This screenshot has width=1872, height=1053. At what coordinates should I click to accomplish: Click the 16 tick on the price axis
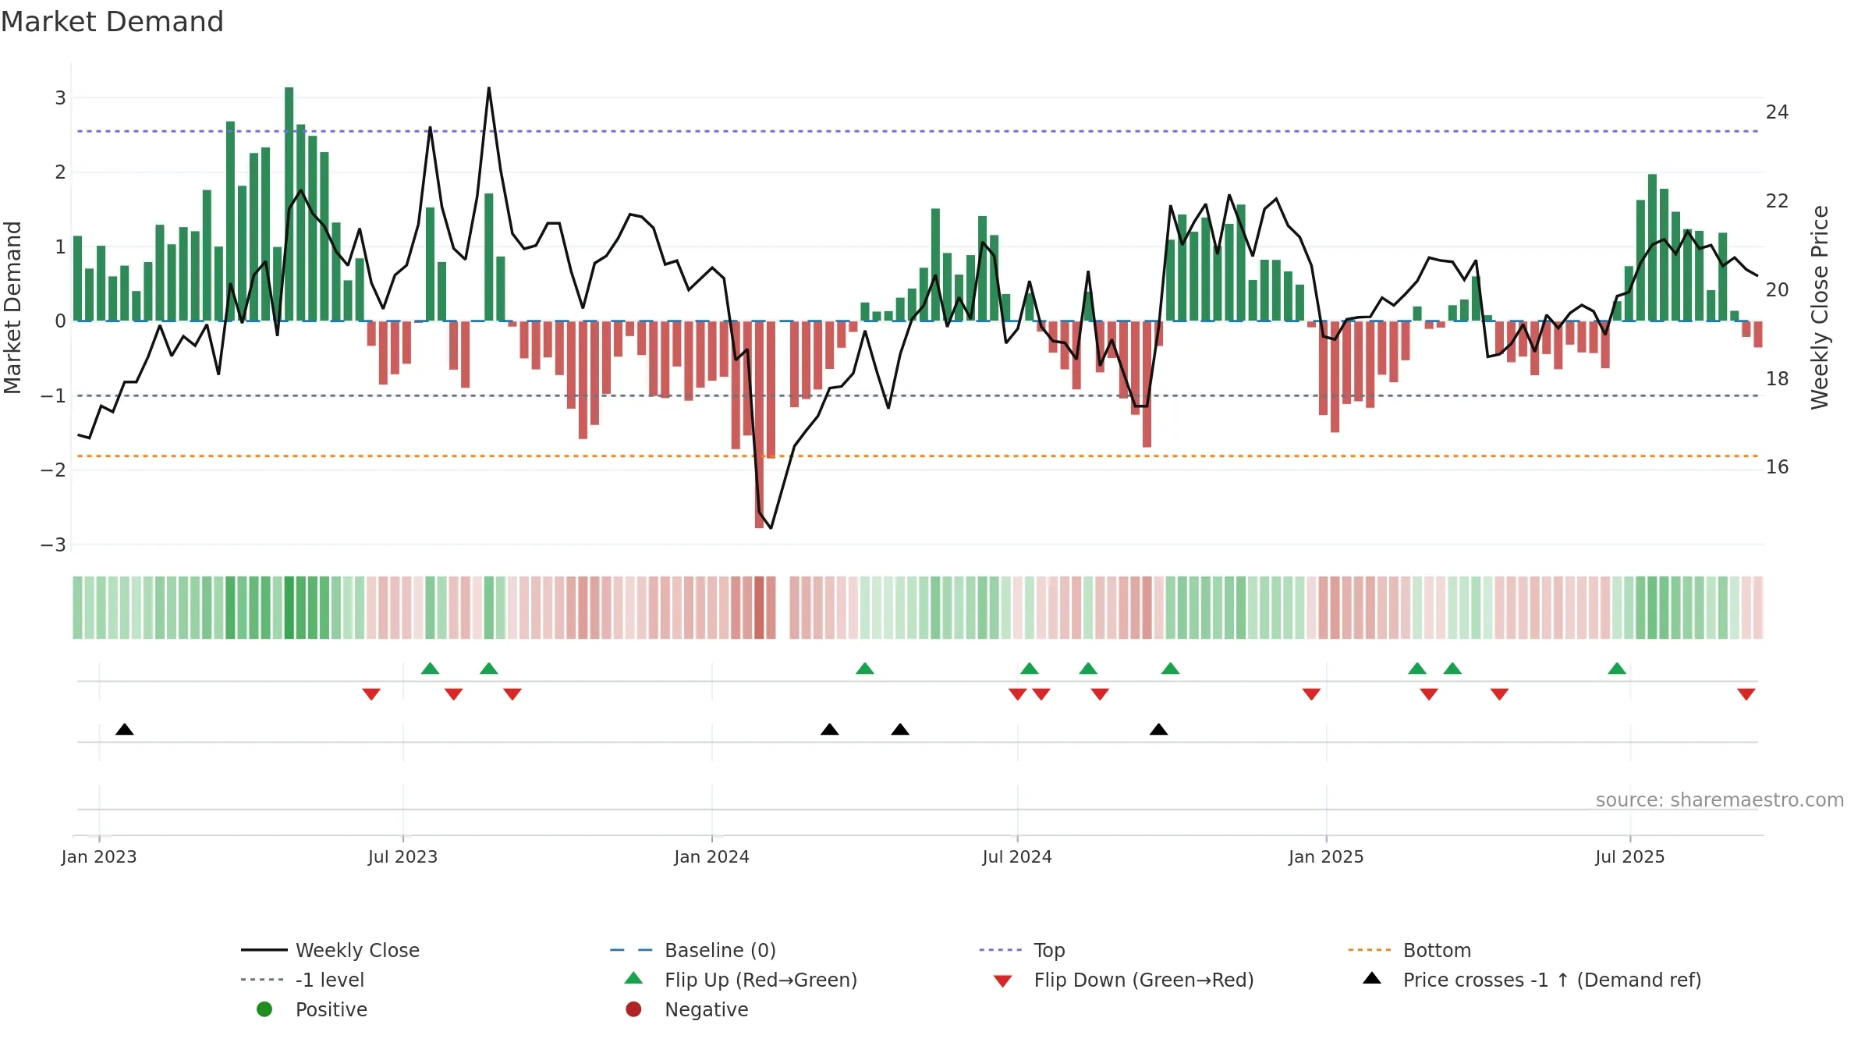(x=1777, y=467)
